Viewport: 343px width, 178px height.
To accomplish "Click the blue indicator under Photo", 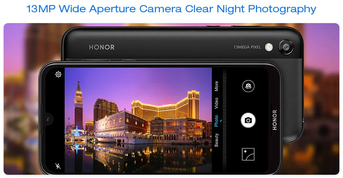I will pyautogui.click(x=221, y=121).
